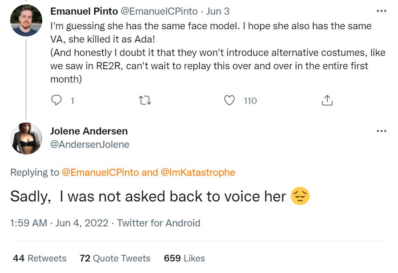Click the retweet icon on Emanuel's tweet
This screenshot has height=273, width=398.
(x=145, y=101)
